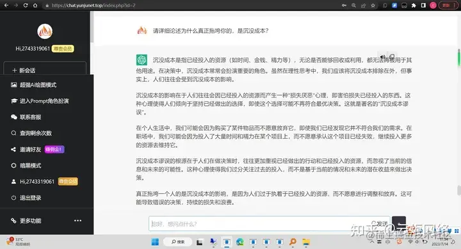The image size is (461, 249).
Task: Click the flame profile avatar in sidebar
Action: [x=45, y=31]
